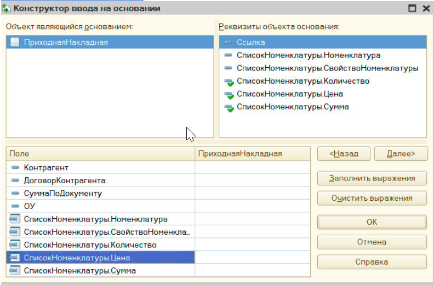Click table icon beside highlighted СписокНоменклатуры.Цена row
This screenshot has width=434, height=285.
tap(15, 257)
